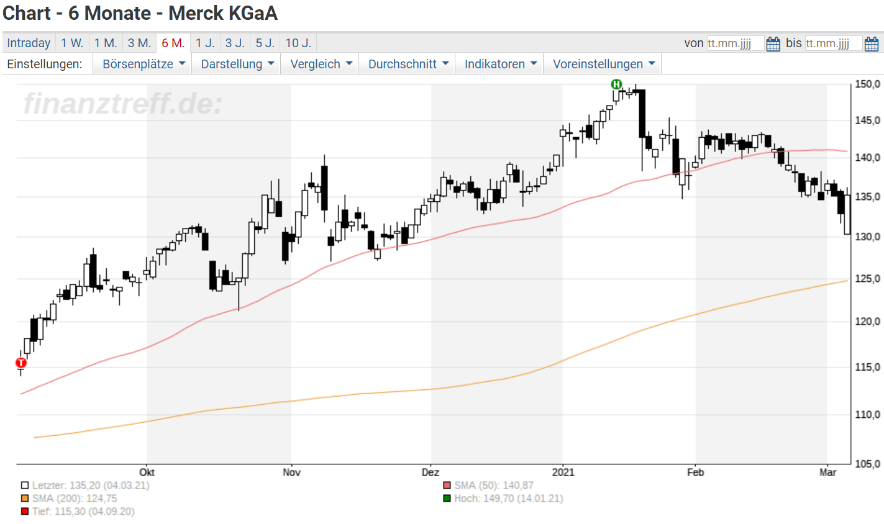Select the 6 M. timeframe tab
The width and height of the screenshot is (884, 524).
pyautogui.click(x=173, y=43)
